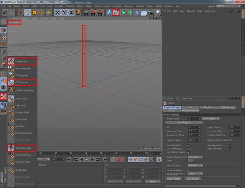Toggle the Y axis lock

(64, 12)
